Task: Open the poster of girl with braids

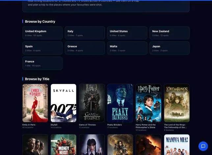Action: tap(92, 144)
